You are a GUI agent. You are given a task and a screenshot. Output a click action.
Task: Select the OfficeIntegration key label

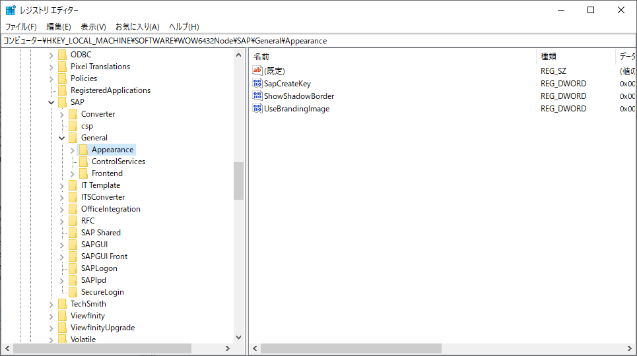click(110, 208)
